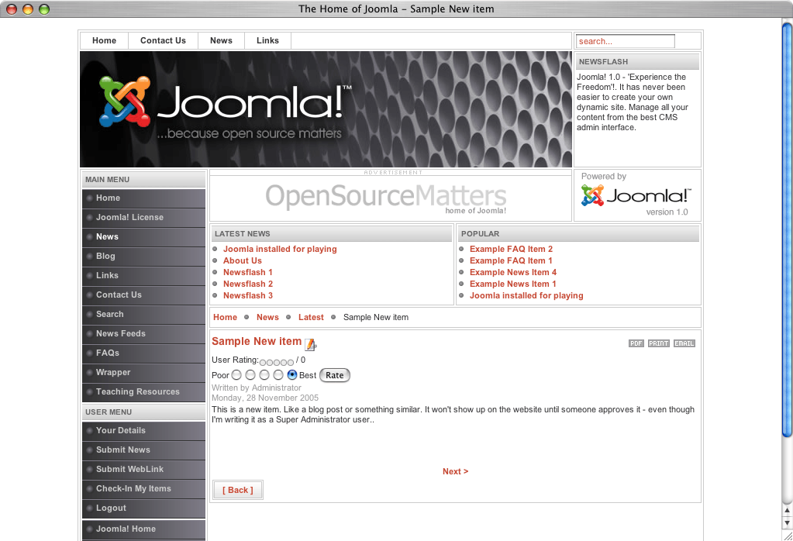Click Home in the breadcrumb trail

pos(225,317)
